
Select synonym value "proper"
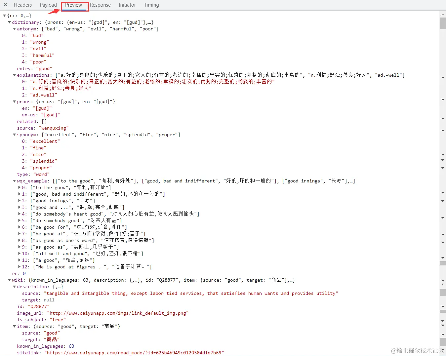(x=41, y=168)
